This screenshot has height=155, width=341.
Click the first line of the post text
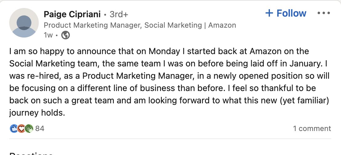[159, 51]
